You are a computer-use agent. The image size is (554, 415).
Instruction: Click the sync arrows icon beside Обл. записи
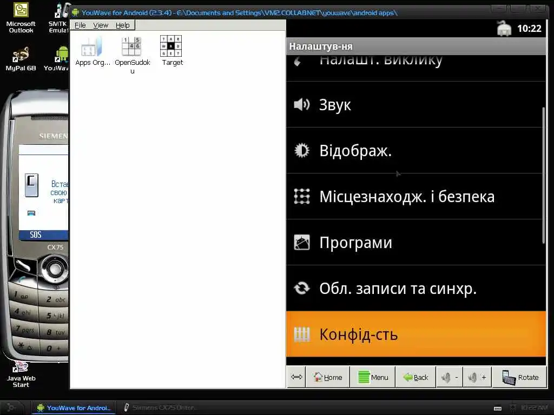pos(302,289)
